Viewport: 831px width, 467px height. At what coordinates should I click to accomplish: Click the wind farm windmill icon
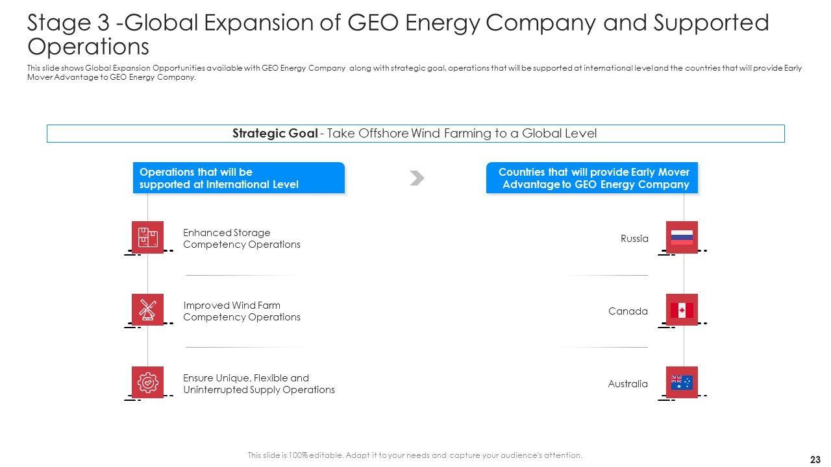click(148, 310)
